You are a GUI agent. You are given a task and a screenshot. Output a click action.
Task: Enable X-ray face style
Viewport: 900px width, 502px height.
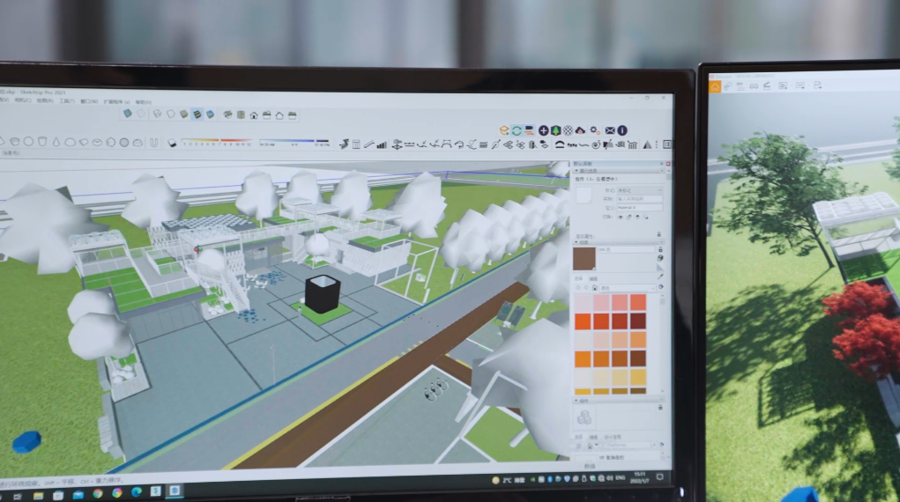click(128, 114)
